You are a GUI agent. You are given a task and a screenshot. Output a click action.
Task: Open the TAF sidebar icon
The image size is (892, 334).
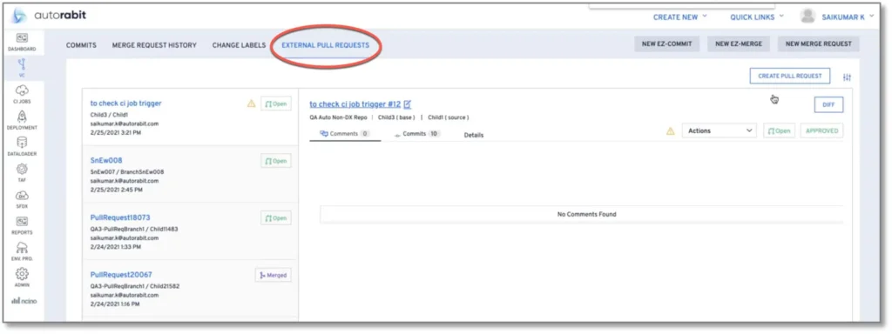pyautogui.click(x=22, y=172)
